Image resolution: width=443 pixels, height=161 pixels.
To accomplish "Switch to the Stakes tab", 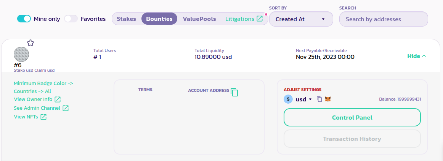I will coord(126,19).
